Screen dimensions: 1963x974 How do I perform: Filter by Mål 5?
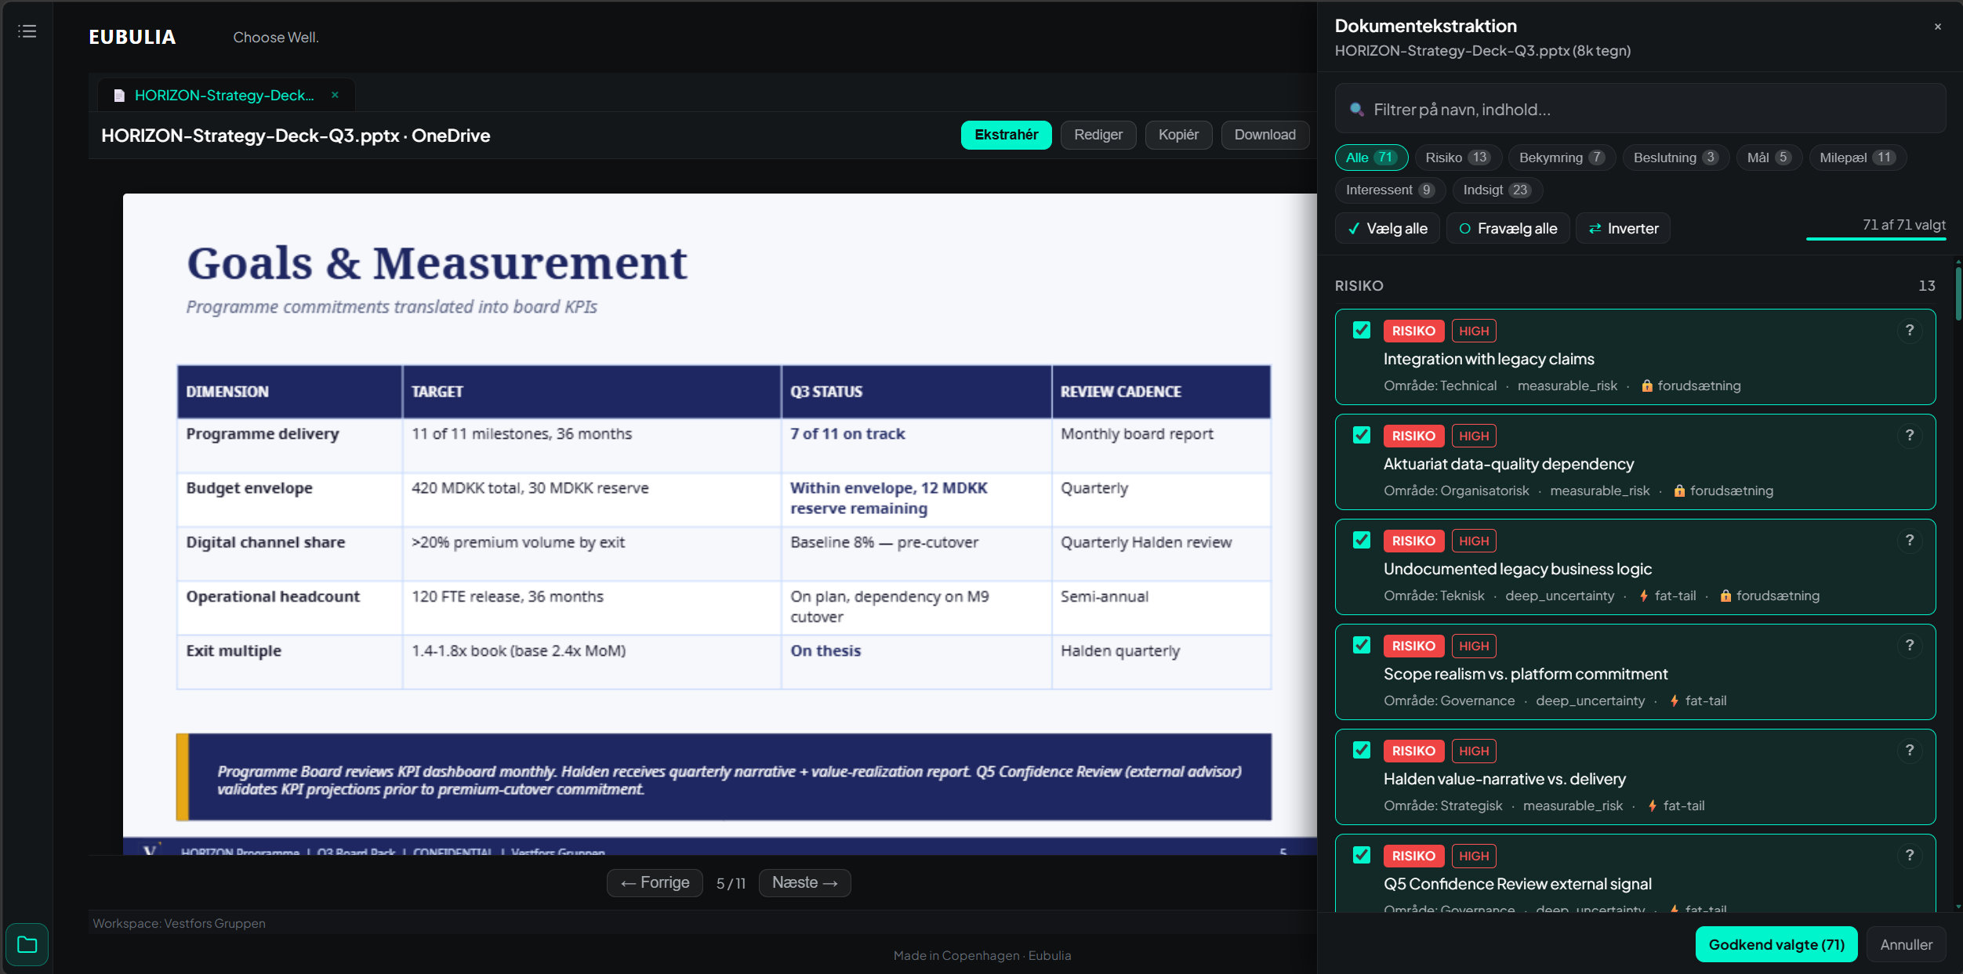point(1769,158)
